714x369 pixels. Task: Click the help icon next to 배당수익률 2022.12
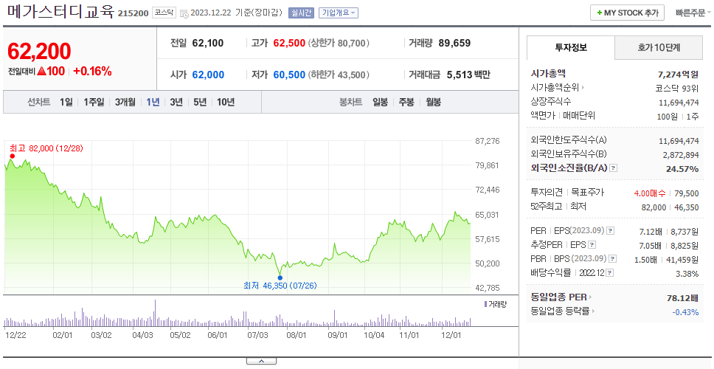click(x=610, y=273)
